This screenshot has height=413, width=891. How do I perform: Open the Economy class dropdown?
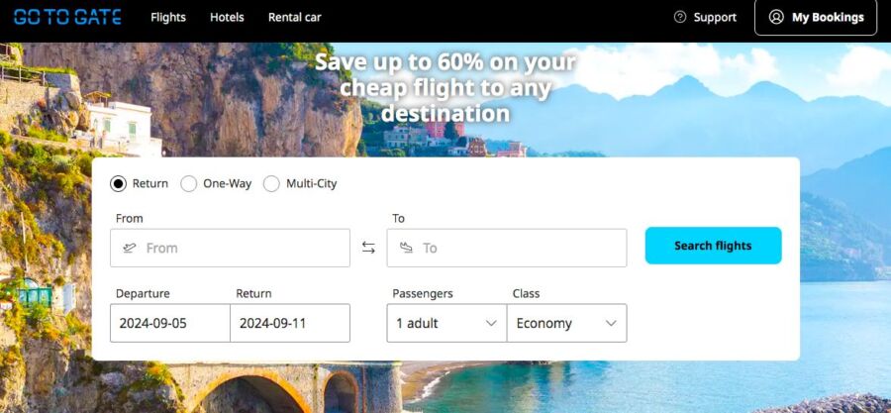tap(567, 323)
